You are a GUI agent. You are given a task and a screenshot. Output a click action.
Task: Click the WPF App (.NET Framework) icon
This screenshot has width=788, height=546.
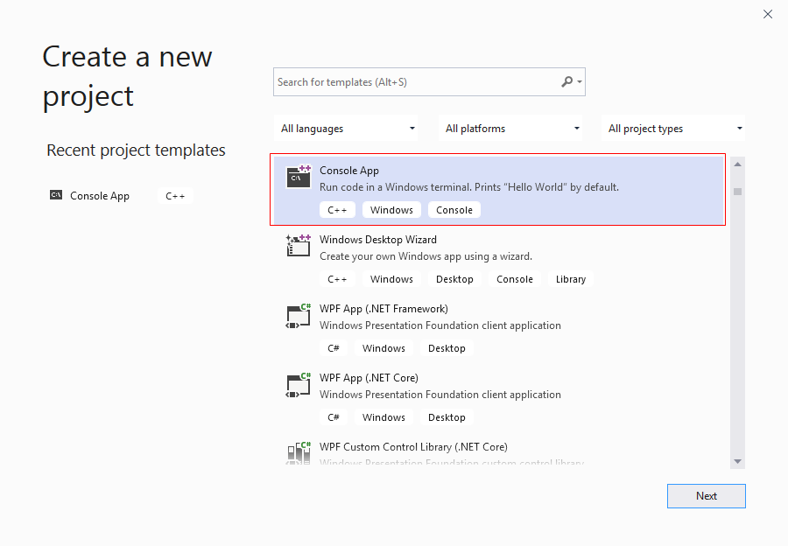coord(299,314)
